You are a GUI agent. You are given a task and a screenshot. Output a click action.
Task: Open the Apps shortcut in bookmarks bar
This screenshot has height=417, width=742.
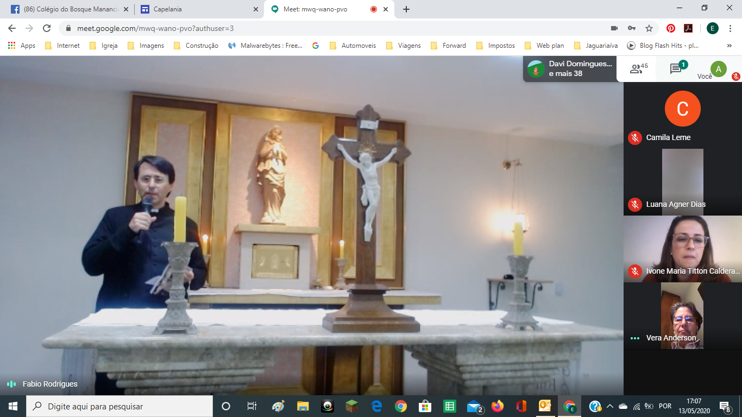pyautogui.click(x=22, y=46)
